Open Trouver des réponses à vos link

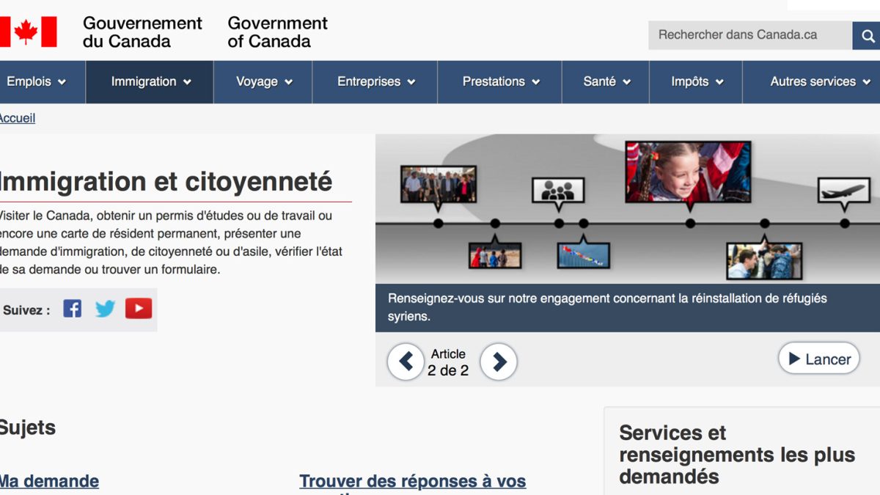pos(413,481)
